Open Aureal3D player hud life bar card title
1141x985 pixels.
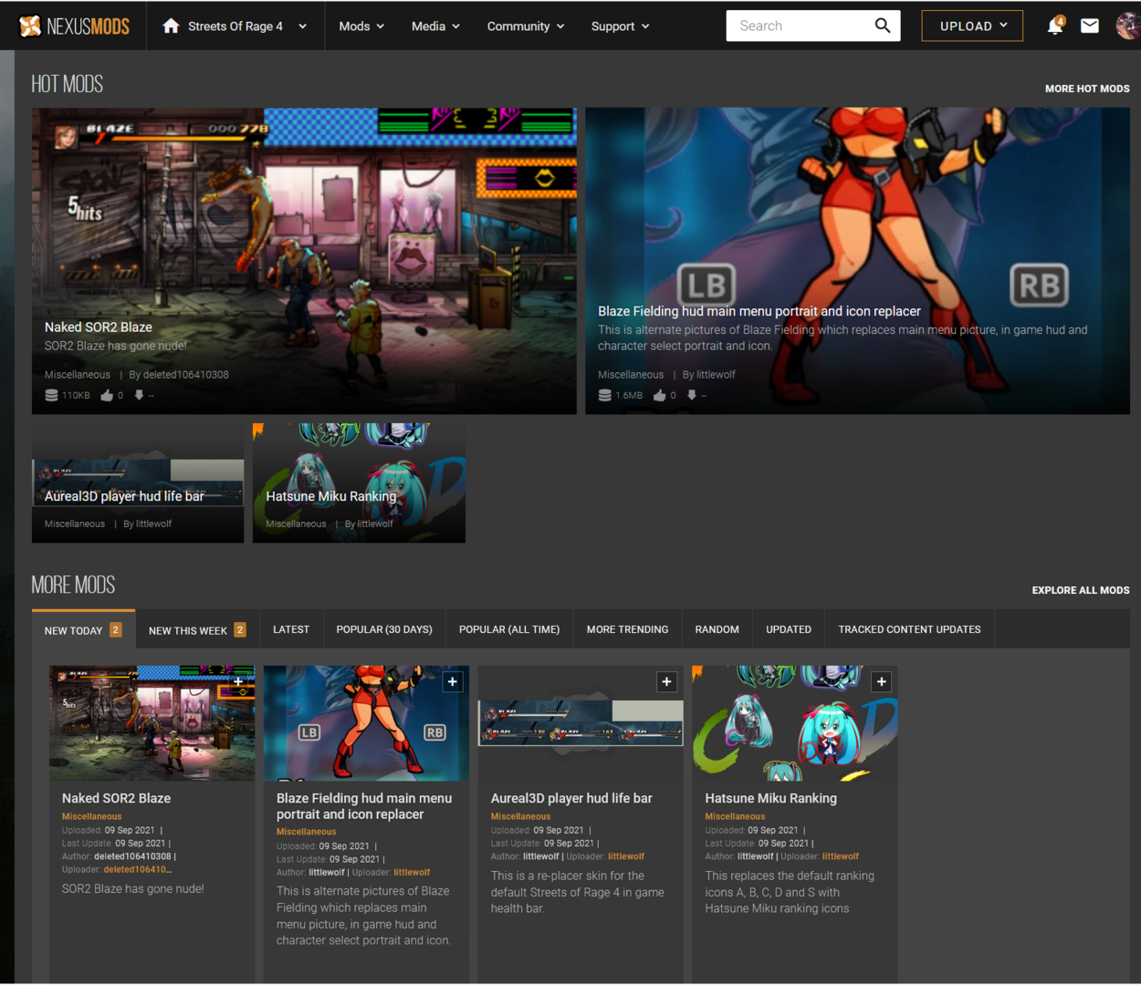click(571, 798)
